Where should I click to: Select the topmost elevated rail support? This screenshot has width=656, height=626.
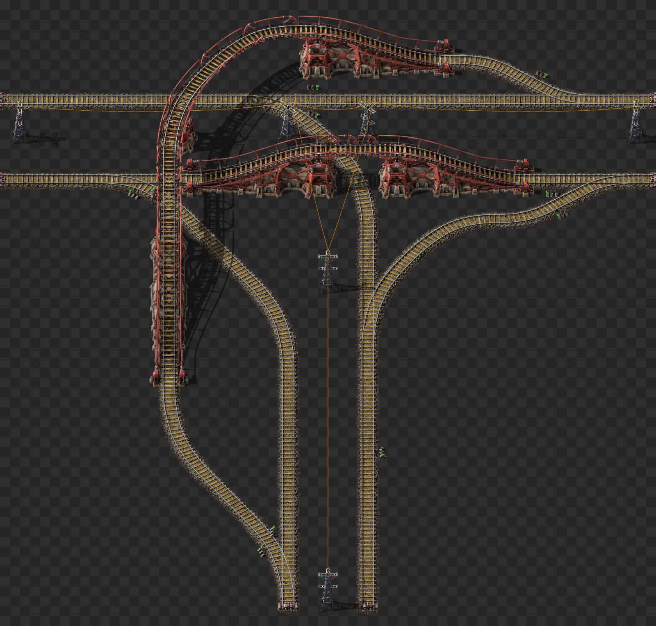click(318, 59)
